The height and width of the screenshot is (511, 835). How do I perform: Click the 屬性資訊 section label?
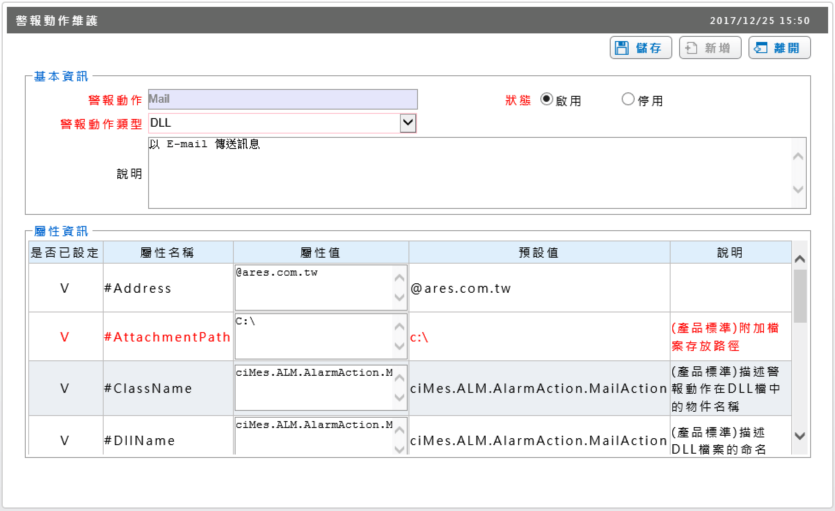click(61, 231)
